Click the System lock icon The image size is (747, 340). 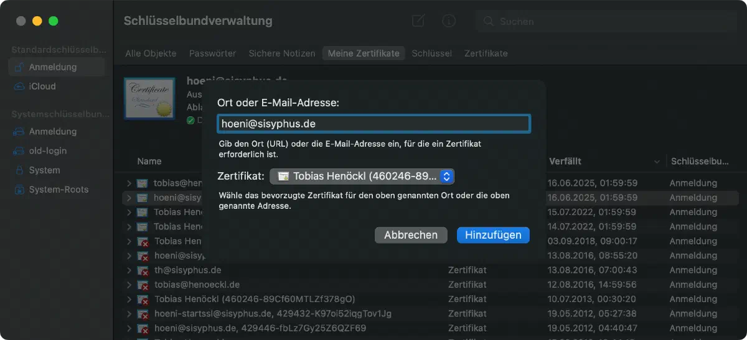[x=19, y=170]
